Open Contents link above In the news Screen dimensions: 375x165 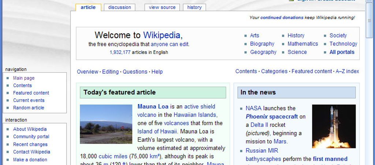(246, 71)
